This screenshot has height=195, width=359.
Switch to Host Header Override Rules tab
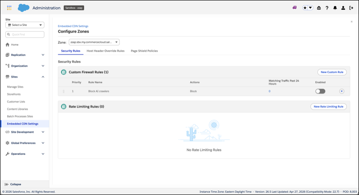pyautogui.click(x=106, y=51)
